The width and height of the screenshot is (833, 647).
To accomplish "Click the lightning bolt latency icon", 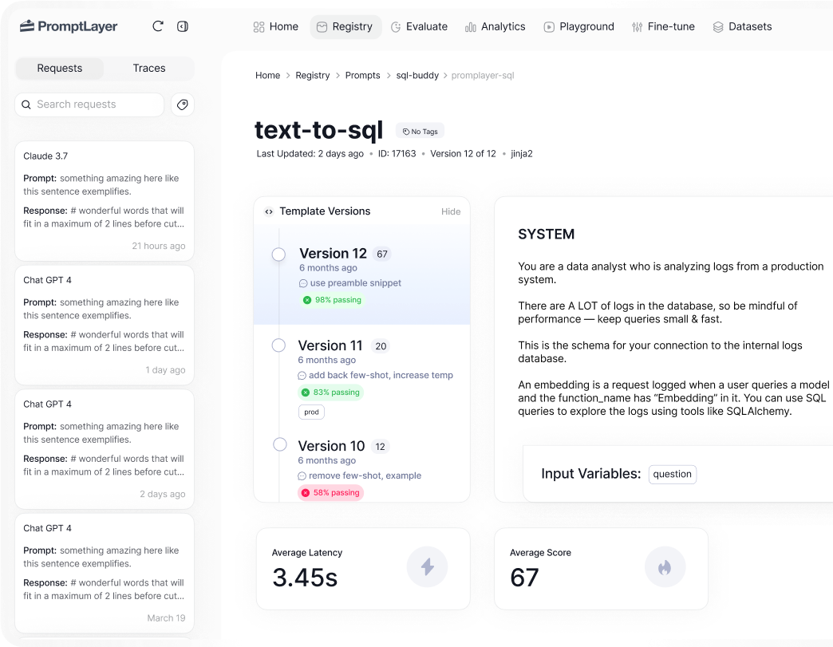I will click(427, 566).
